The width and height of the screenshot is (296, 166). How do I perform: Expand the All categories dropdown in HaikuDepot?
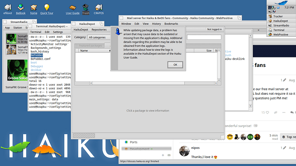tap(99, 37)
